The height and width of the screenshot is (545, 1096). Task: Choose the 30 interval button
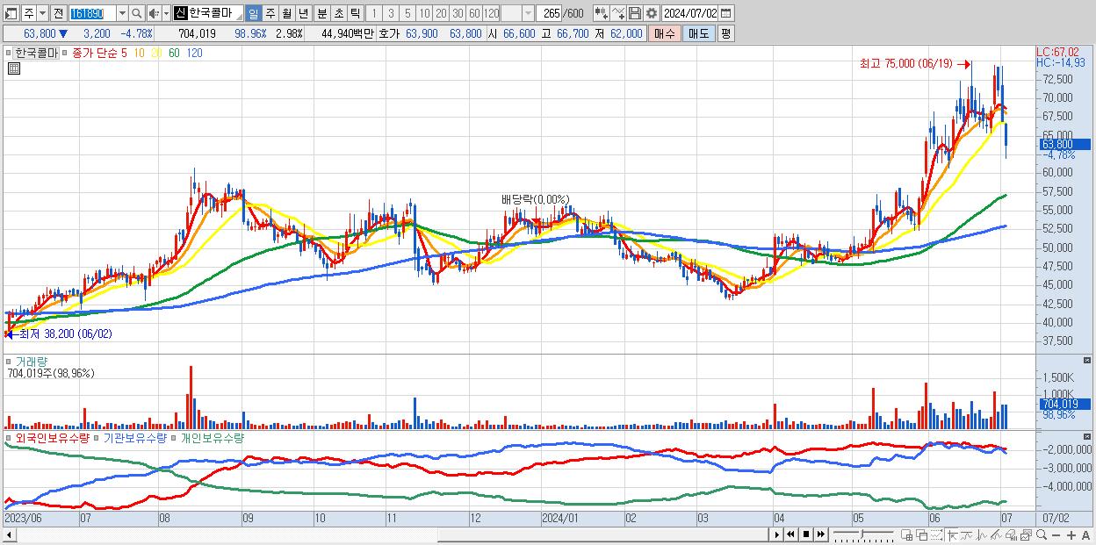(x=458, y=13)
